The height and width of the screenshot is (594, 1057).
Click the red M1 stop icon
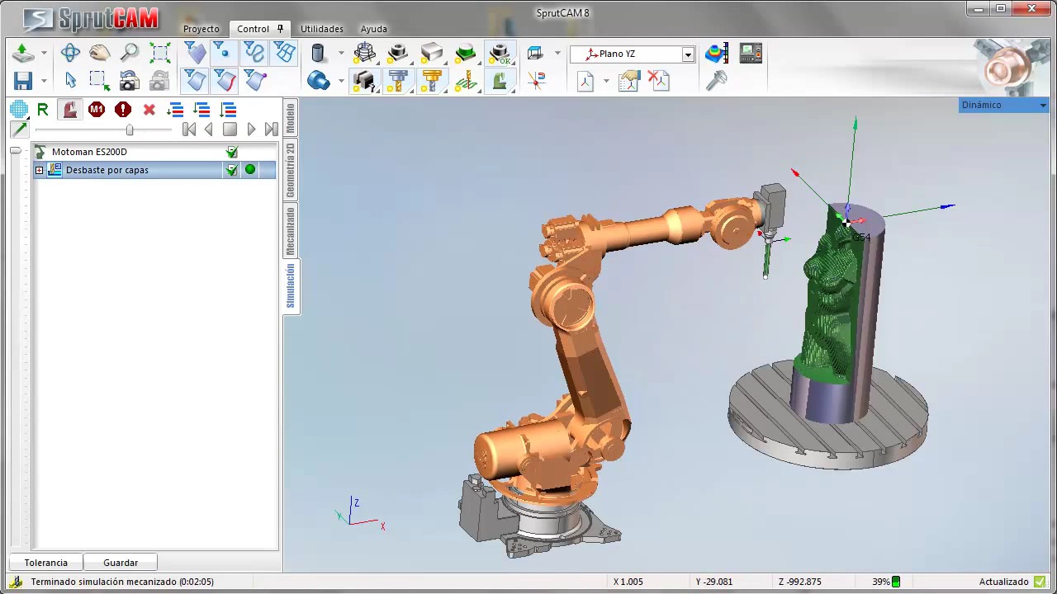97,110
